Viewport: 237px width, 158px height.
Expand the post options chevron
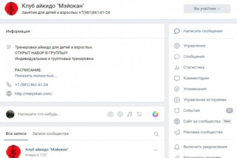pos(155,150)
